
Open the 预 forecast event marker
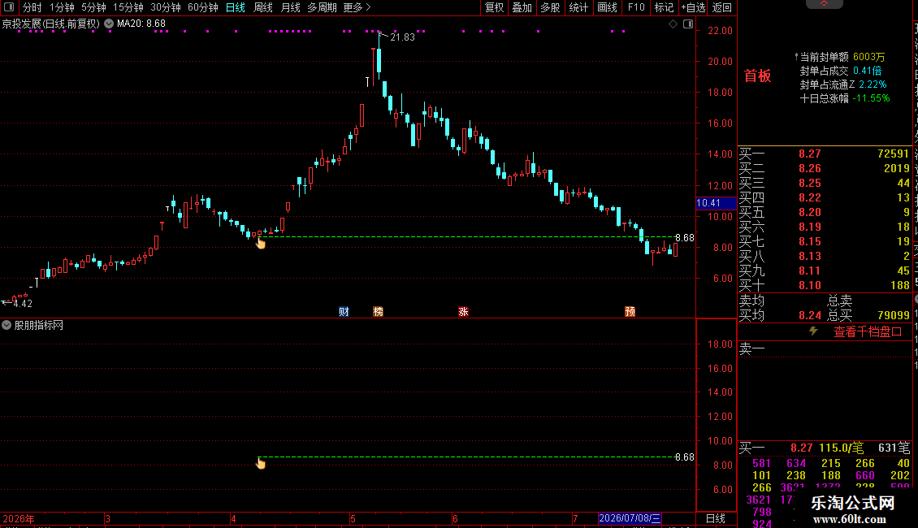click(x=630, y=311)
